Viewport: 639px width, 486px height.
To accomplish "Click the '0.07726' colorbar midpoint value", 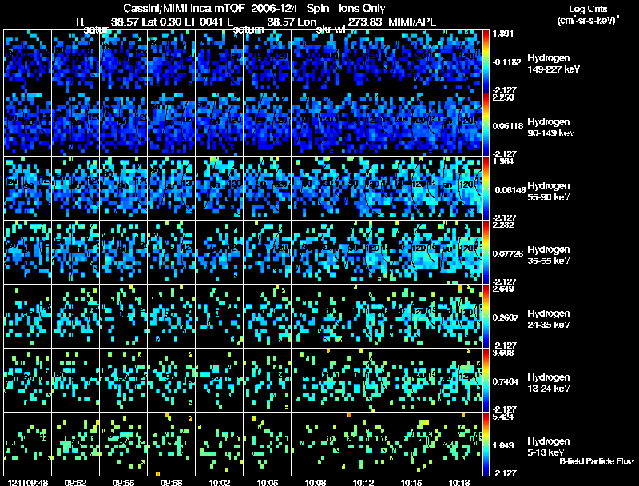I will coord(508,254).
